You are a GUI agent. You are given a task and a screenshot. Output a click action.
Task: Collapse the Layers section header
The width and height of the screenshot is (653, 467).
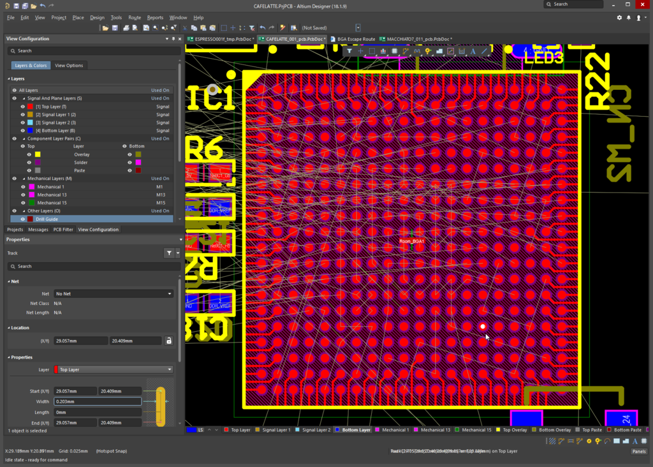pyautogui.click(x=9, y=78)
